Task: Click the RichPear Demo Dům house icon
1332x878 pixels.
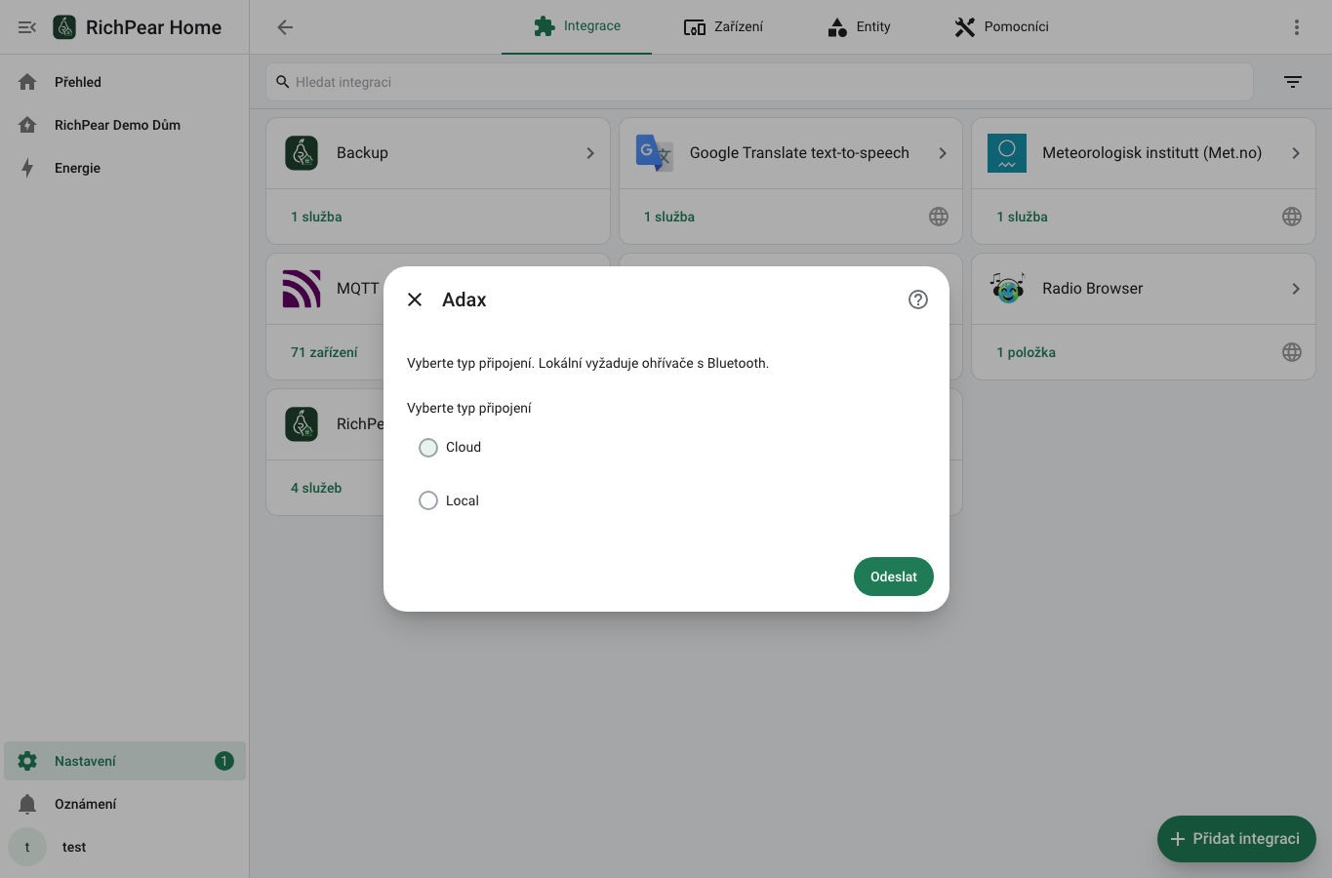Action: tap(27, 125)
